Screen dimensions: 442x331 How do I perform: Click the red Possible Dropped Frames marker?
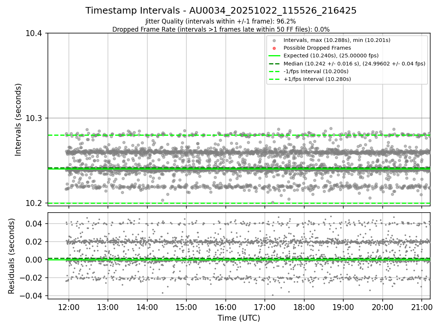pyautogui.click(x=274, y=48)
